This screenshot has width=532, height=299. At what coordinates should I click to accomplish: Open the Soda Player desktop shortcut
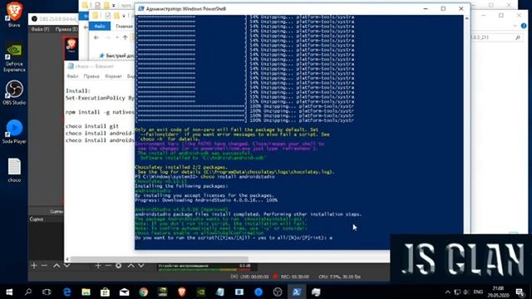(x=14, y=131)
